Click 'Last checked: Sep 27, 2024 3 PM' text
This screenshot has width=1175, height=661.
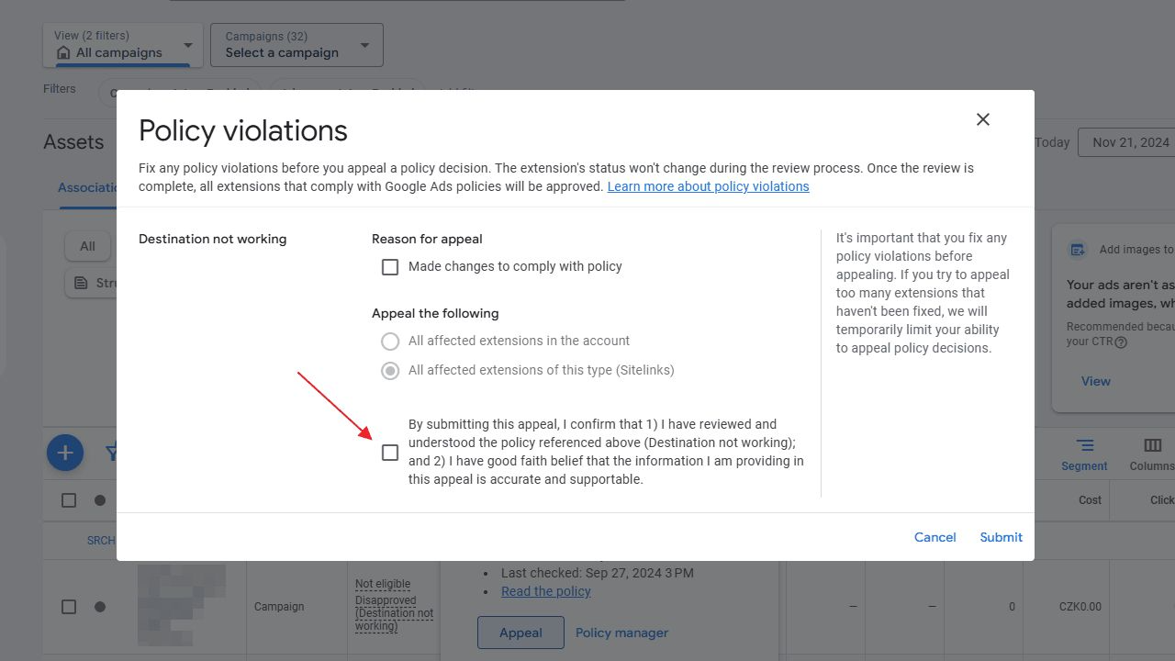point(598,573)
